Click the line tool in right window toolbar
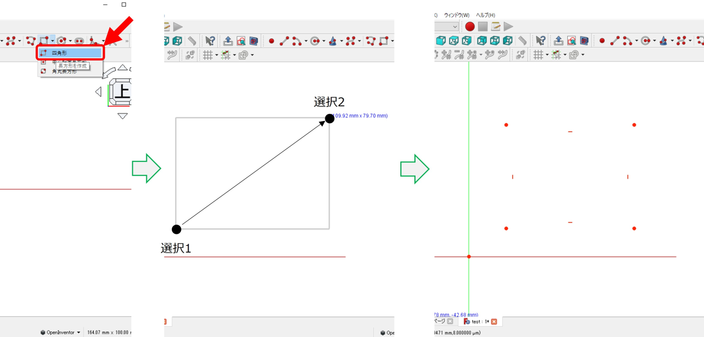The width and height of the screenshot is (704, 337). click(x=615, y=41)
